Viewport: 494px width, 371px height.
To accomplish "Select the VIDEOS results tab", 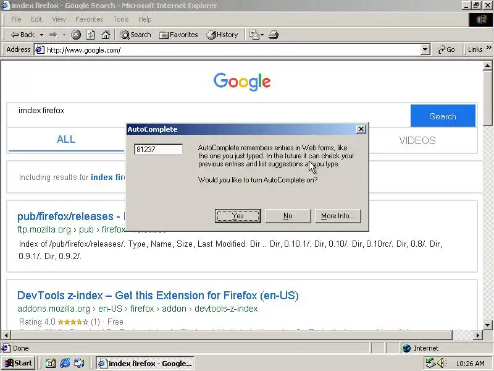I will (417, 141).
